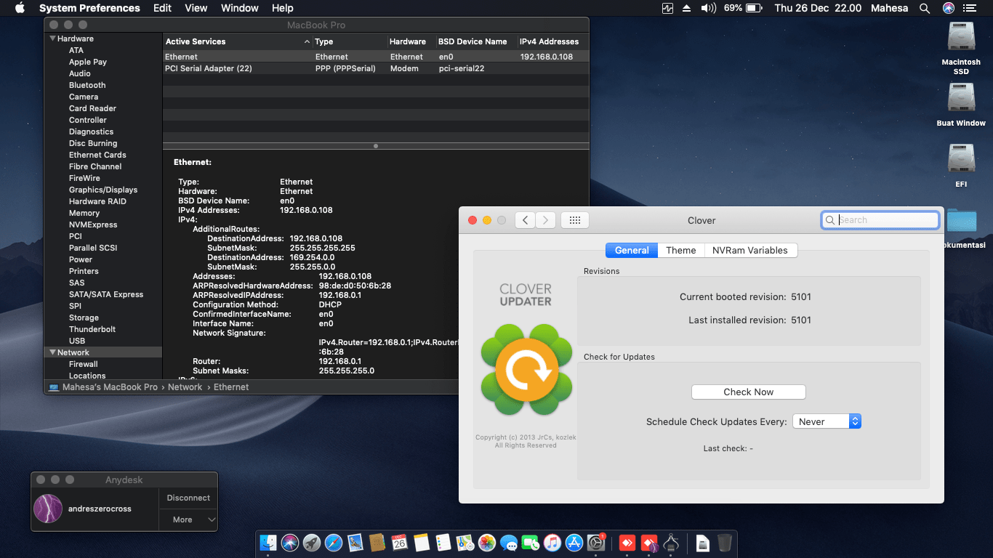Switch to the NVRam Variables tab
993x558 pixels.
click(750, 250)
